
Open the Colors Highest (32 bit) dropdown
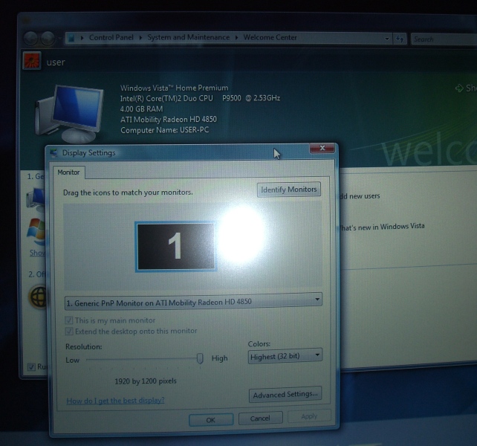285,356
